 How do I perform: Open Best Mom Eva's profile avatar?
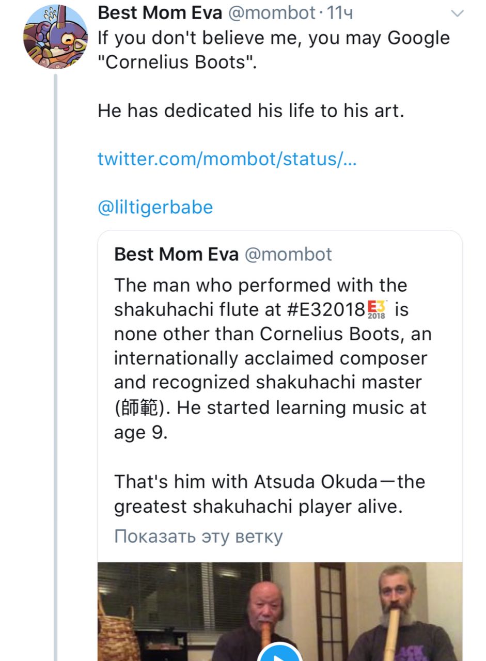point(55,37)
